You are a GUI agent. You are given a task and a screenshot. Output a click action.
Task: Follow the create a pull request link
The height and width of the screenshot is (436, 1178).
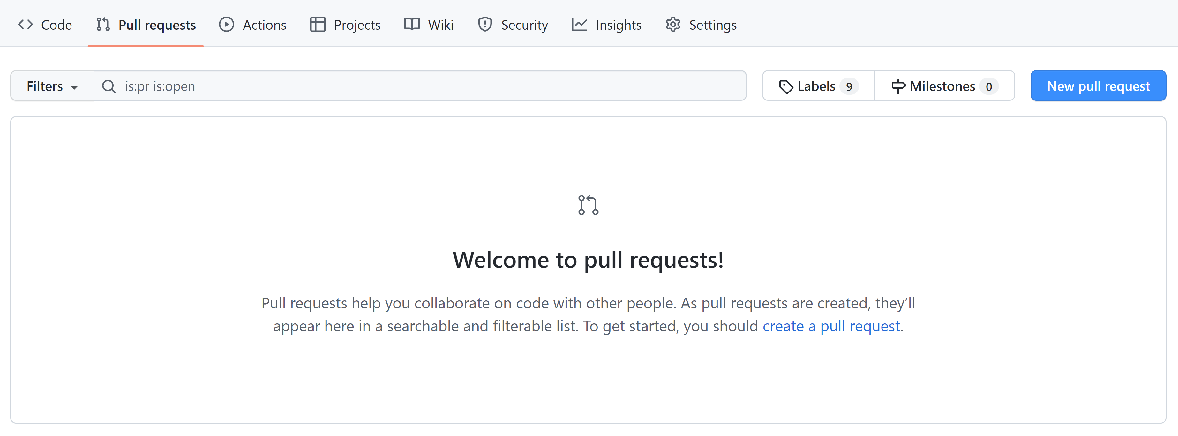(831, 326)
